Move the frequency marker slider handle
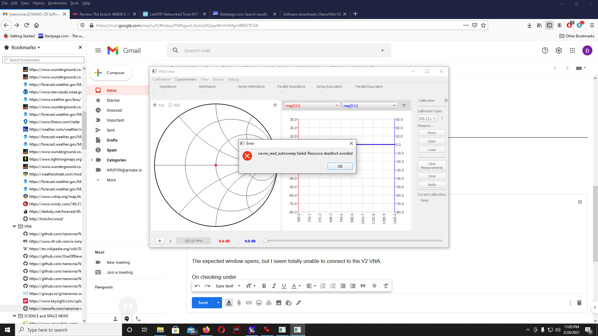This screenshot has width=598, height=336. pos(266,240)
